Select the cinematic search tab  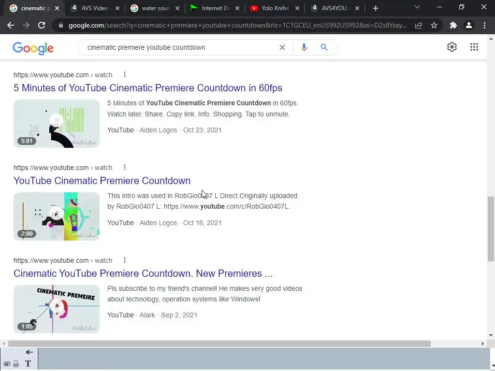pyautogui.click(x=30, y=8)
